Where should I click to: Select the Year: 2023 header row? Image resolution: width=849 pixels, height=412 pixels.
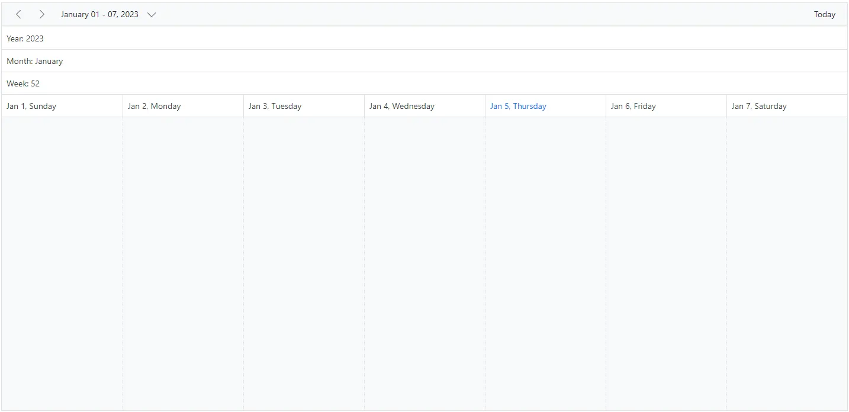(x=424, y=38)
